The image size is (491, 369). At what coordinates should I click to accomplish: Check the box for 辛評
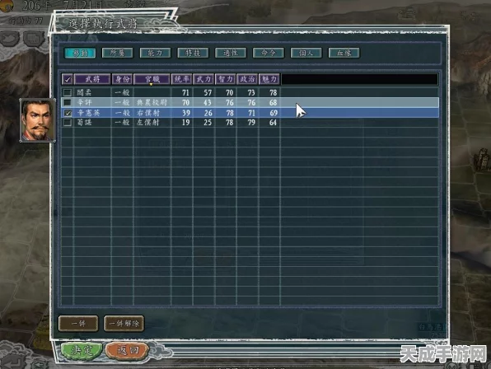click(x=68, y=102)
